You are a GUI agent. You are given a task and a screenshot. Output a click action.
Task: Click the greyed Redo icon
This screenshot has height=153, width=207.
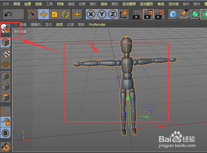[18, 14]
